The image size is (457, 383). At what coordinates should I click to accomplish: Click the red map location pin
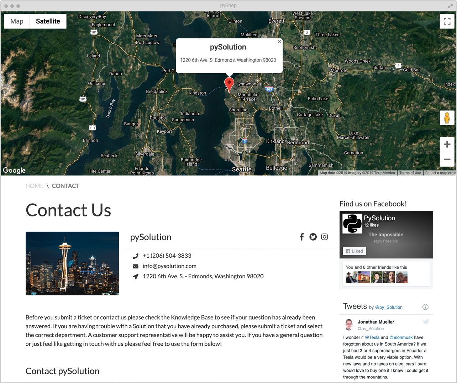click(x=229, y=85)
